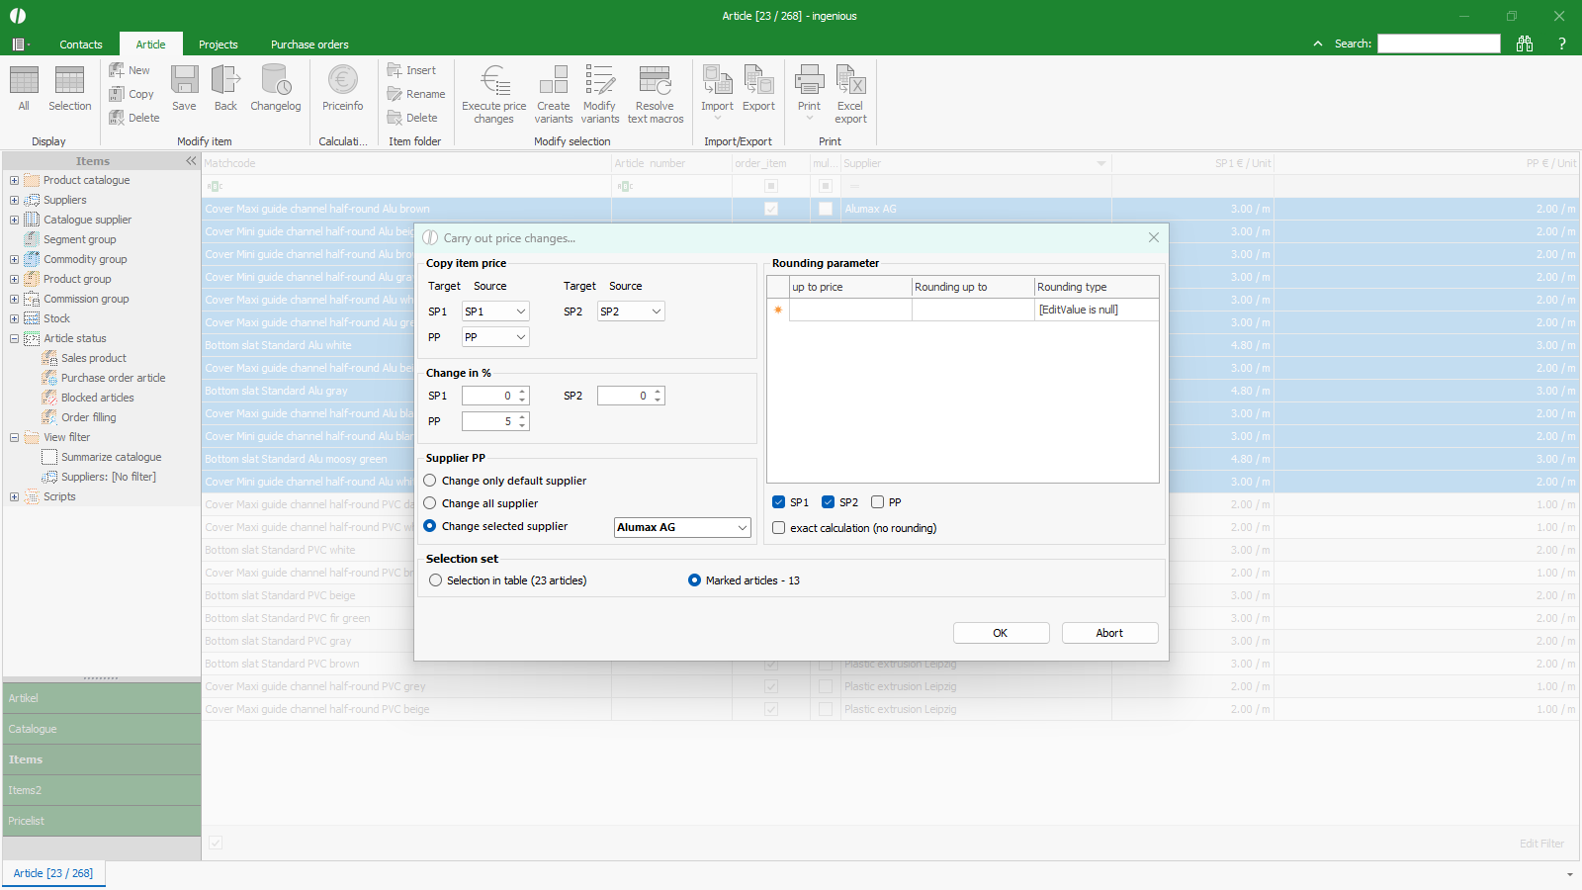Increase the PP percent spinner value
This screenshot has height=890, width=1582.
click(x=522, y=416)
